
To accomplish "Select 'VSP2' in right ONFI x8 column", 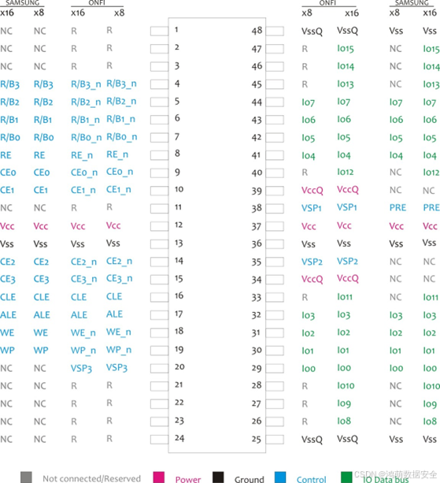I will pyautogui.click(x=312, y=262).
